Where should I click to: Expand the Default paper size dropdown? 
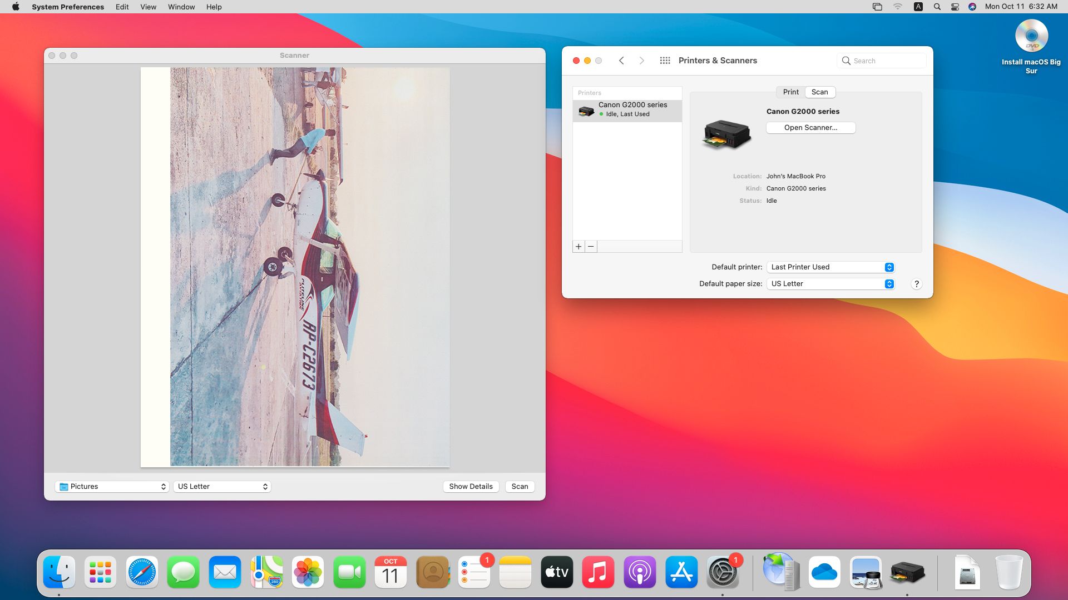point(830,284)
